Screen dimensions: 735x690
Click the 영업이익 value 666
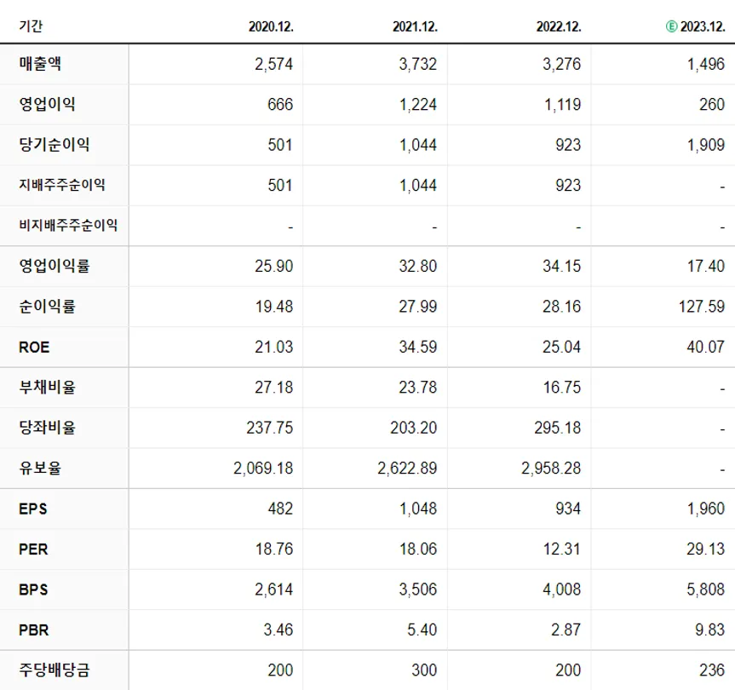tap(280, 104)
